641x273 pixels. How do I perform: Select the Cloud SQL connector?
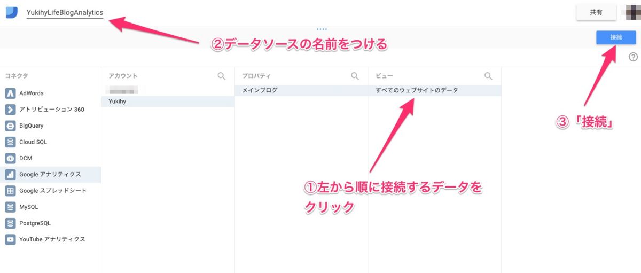pos(50,142)
